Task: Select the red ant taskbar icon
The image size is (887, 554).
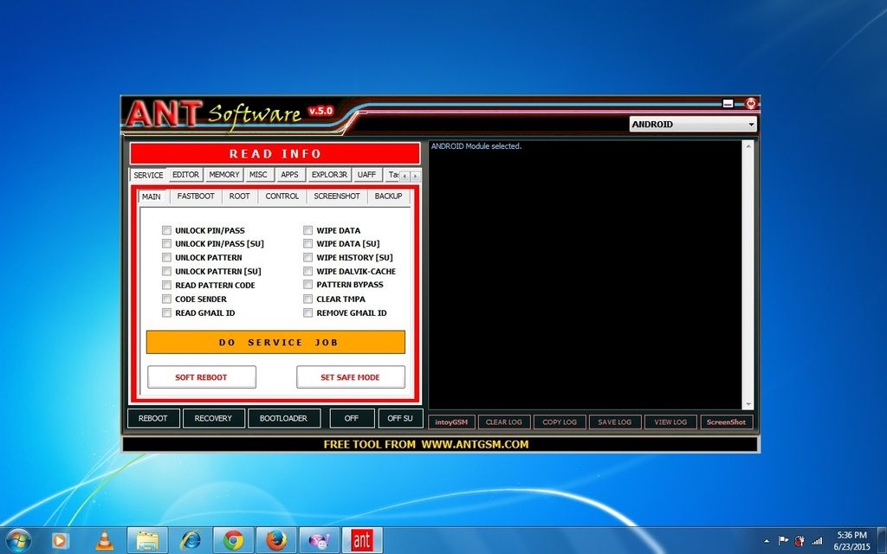Action: coord(362,541)
